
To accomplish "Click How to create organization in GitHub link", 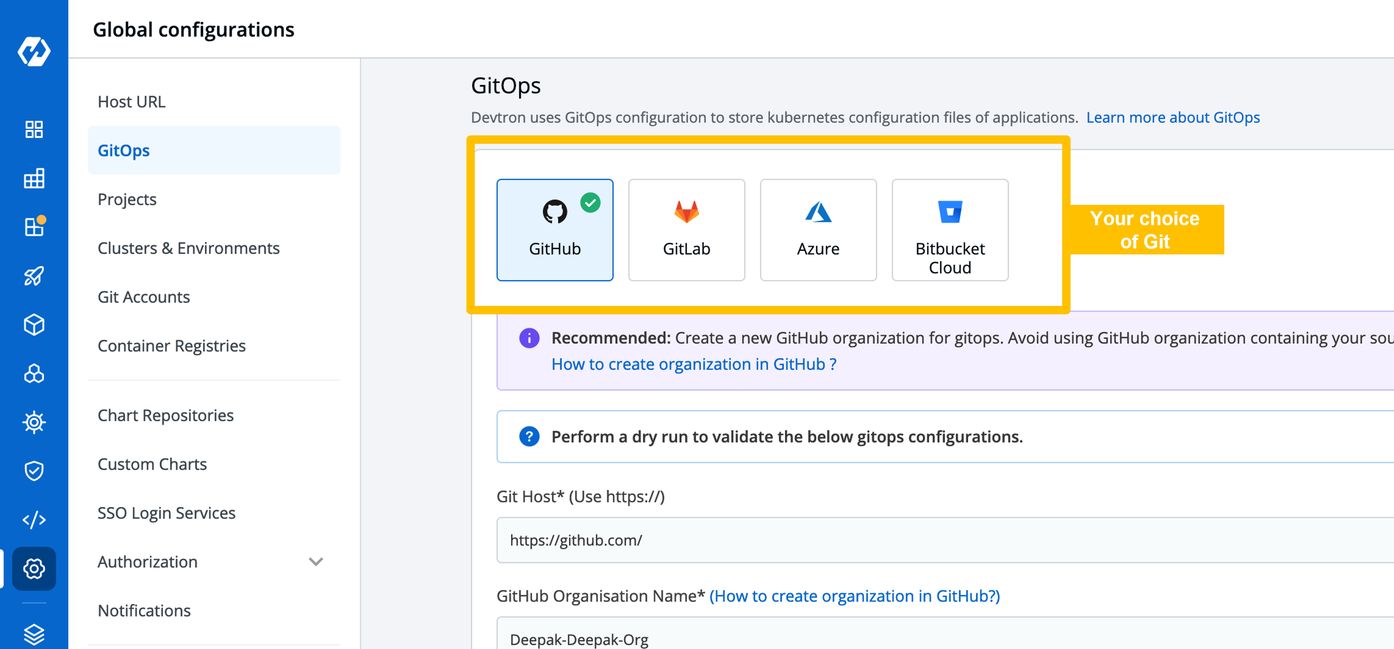I will coord(693,364).
